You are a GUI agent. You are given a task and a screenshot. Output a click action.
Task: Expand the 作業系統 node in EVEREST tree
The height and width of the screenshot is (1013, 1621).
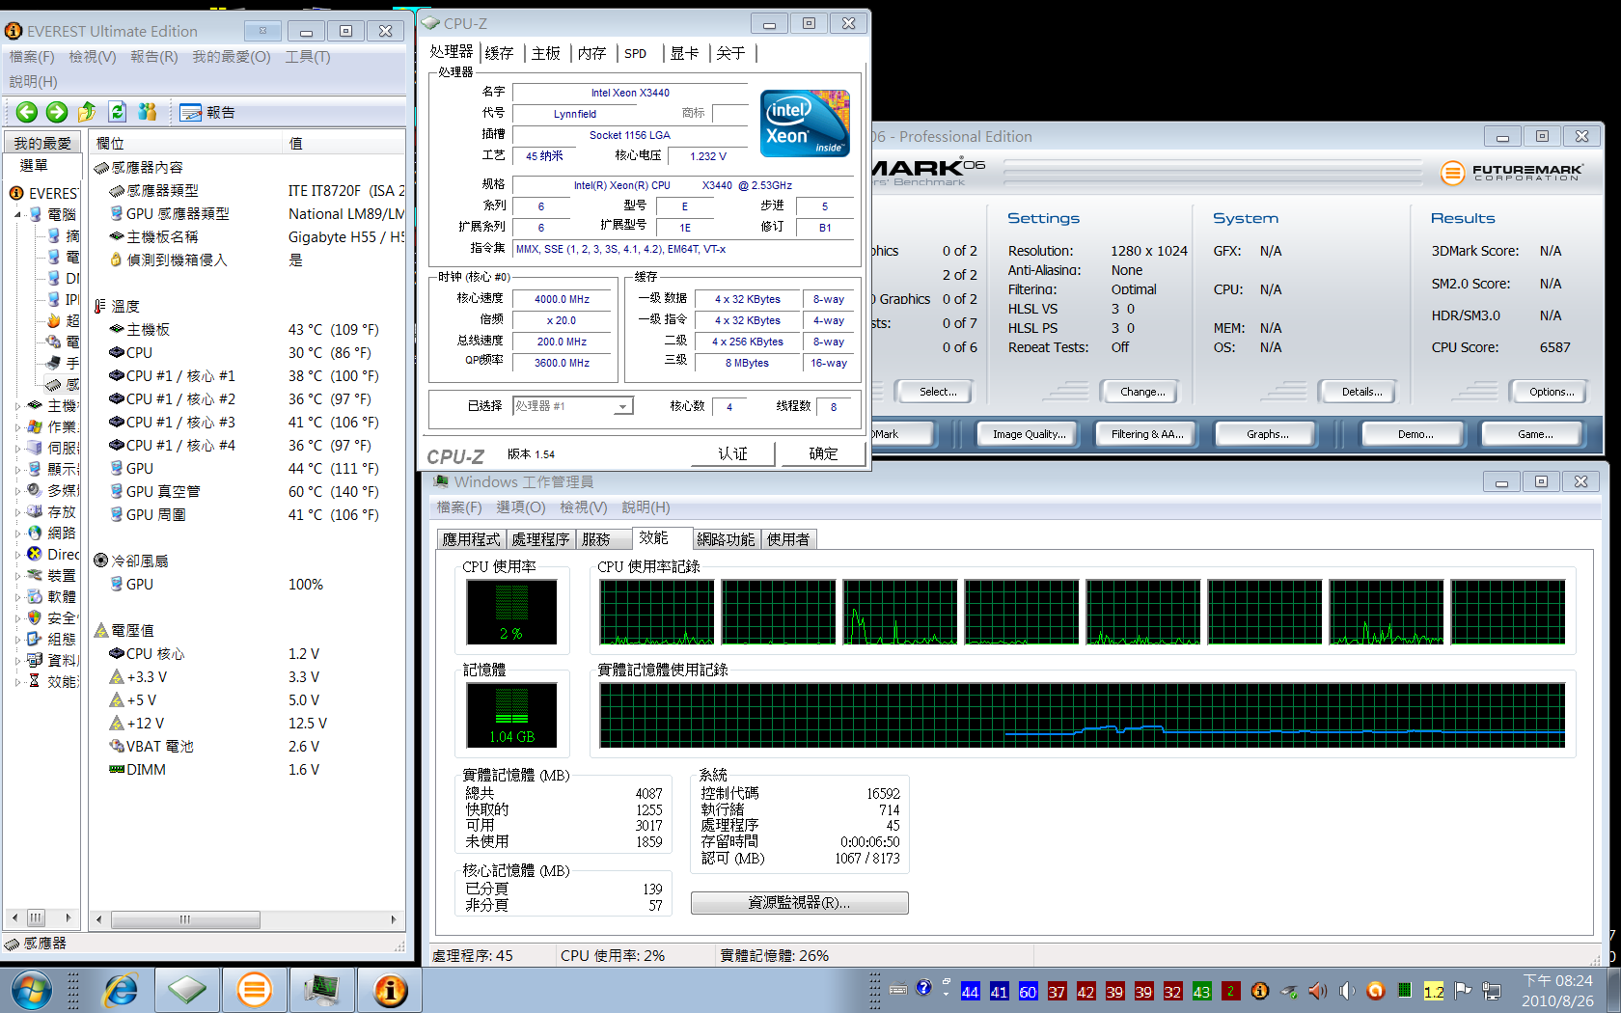(x=17, y=426)
